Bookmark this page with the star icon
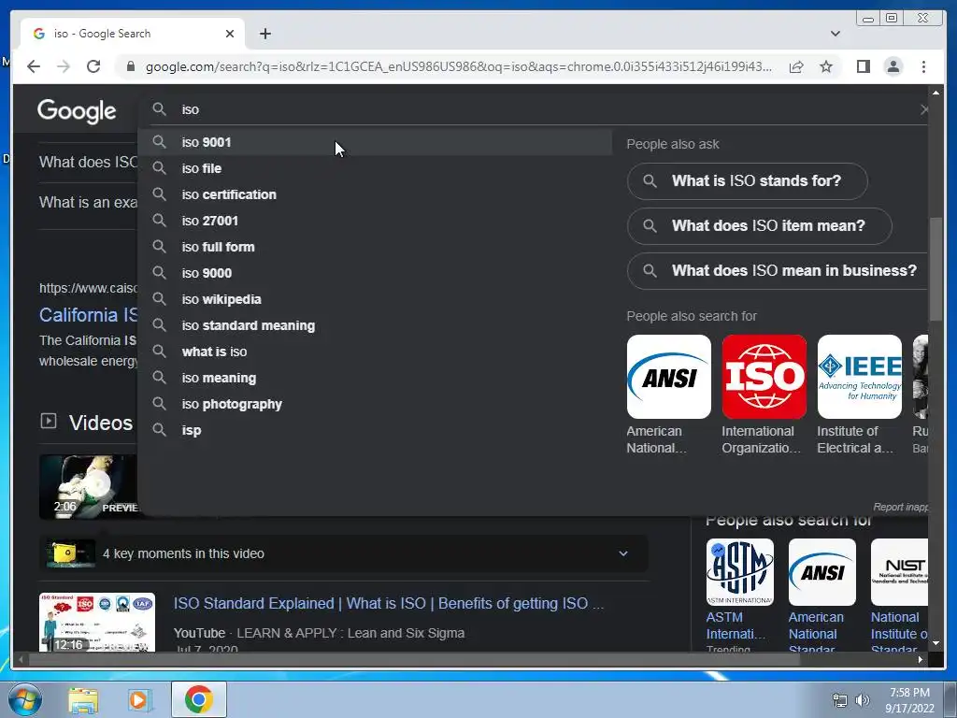 [x=826, y=66]
